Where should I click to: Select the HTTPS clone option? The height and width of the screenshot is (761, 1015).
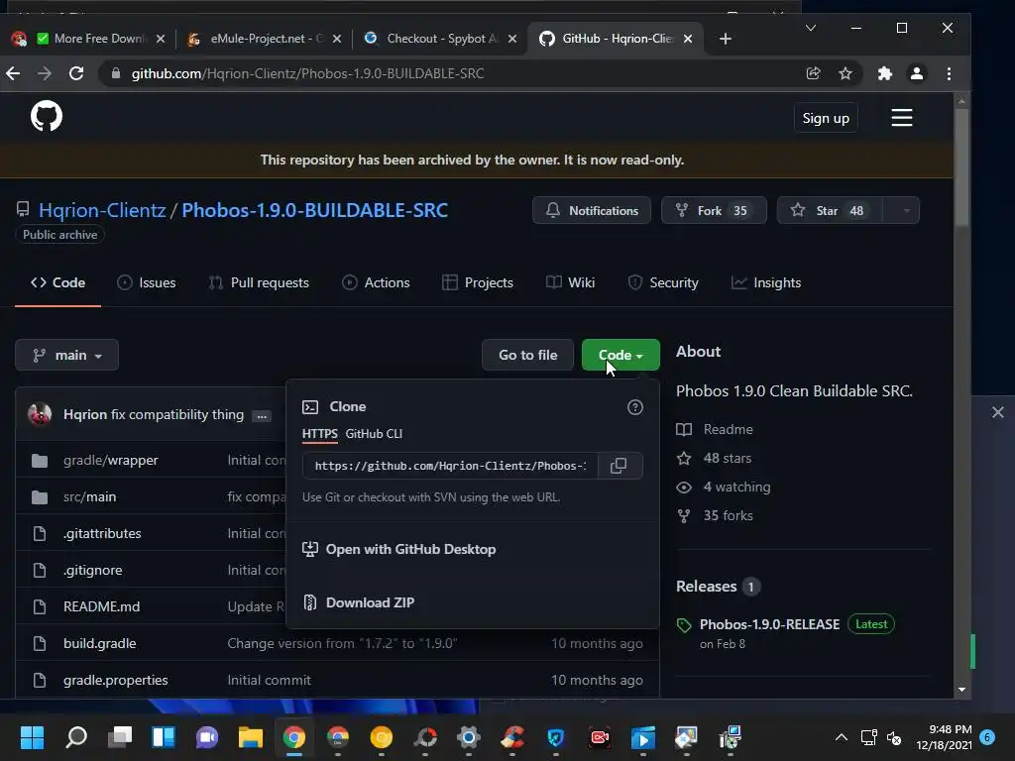tap(320, 434)
